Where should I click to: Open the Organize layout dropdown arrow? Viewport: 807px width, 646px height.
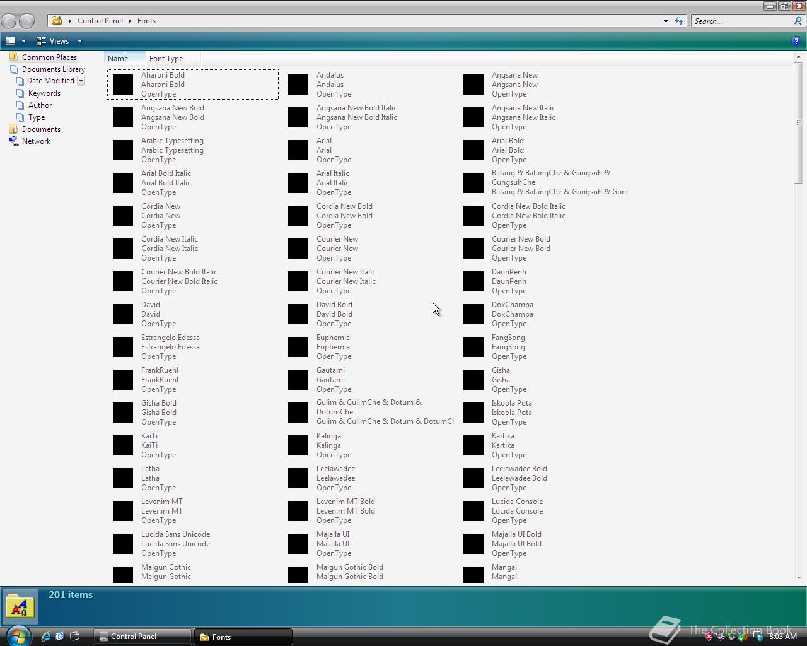[x=23, y=41]
